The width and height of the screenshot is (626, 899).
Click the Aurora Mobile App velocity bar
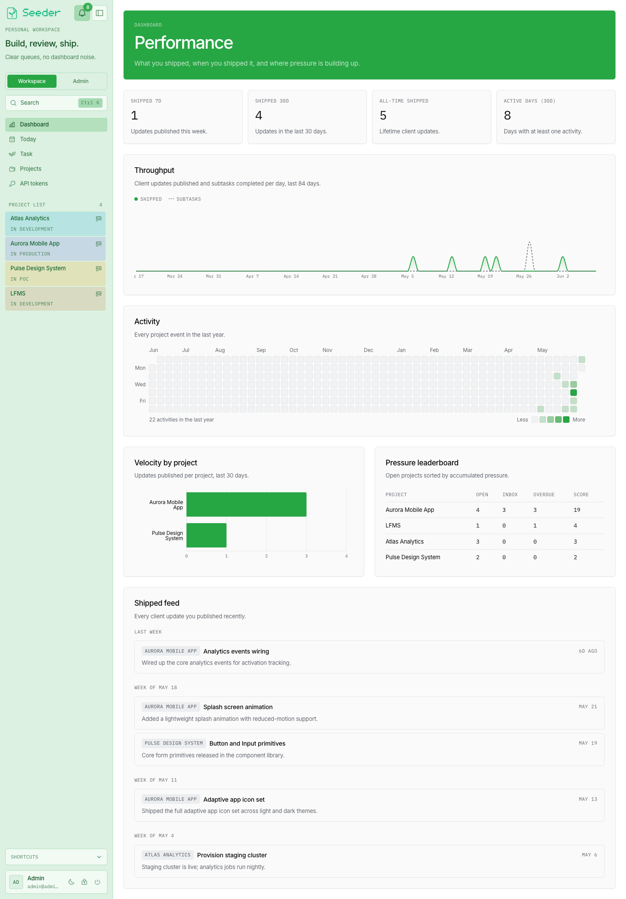[x=246, y=504]
